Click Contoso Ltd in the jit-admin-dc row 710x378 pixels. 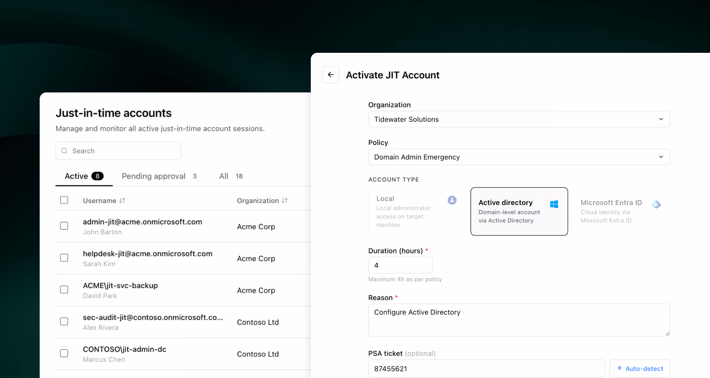tap(258, 354)
